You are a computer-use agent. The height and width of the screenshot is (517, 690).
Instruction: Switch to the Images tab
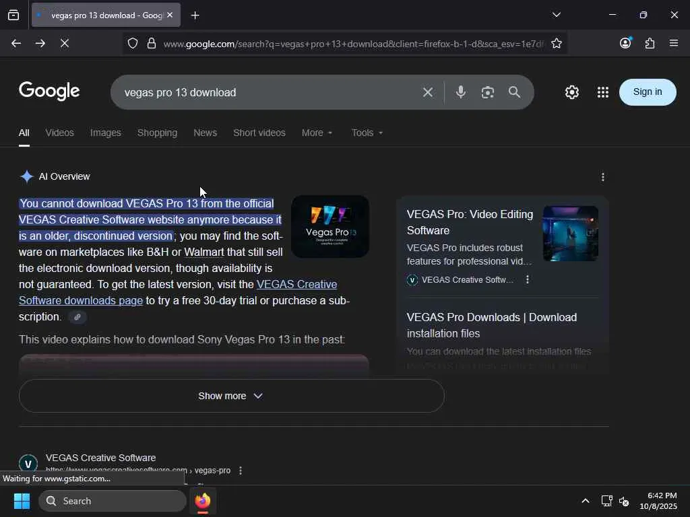pos(106,133)
